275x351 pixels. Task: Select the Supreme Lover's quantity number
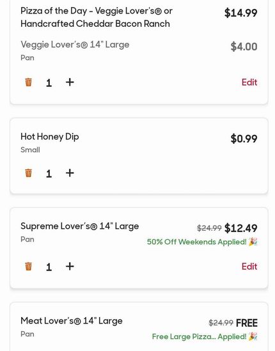pos(49,267)
